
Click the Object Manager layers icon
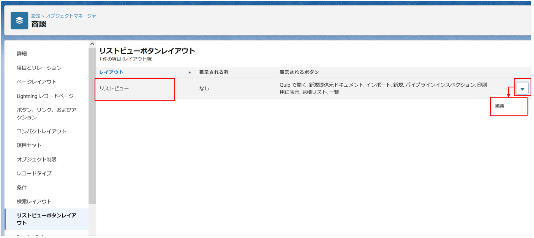[19, 20]
